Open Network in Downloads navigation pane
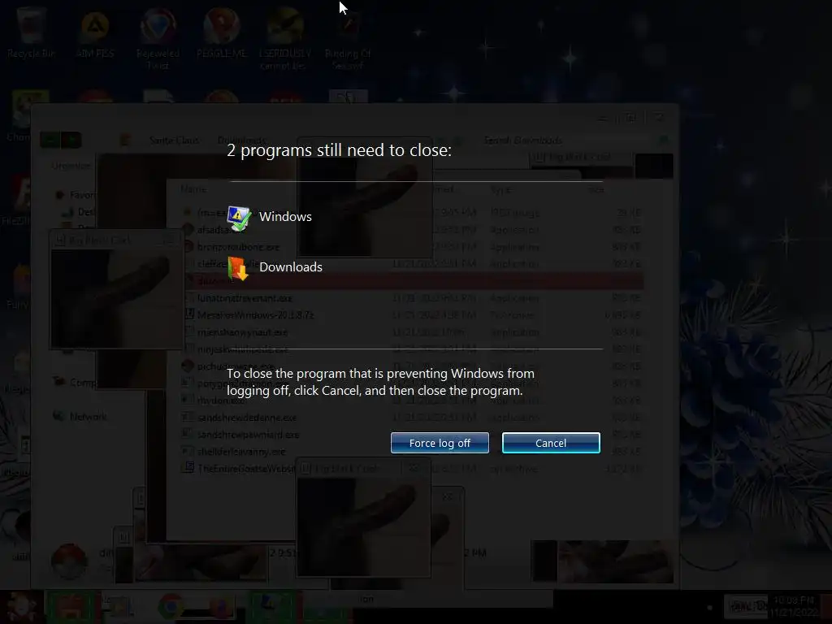 click(88, 417)
